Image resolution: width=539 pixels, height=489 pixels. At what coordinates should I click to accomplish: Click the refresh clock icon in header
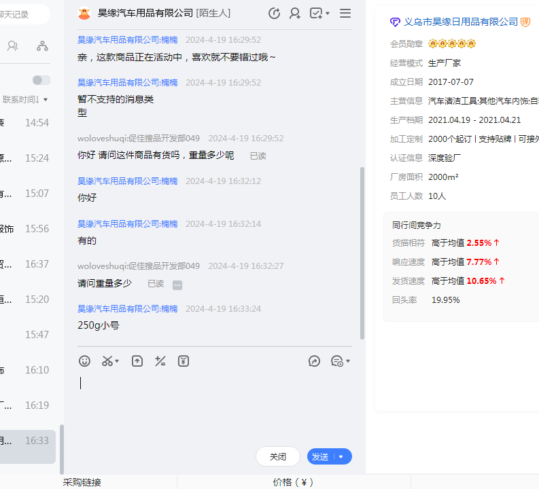274,13
